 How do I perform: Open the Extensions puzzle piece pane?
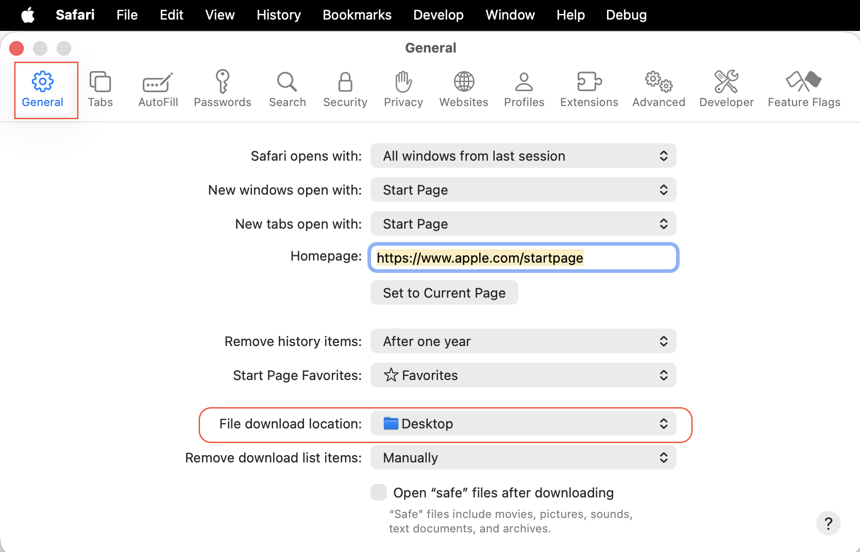pos(589,90)
